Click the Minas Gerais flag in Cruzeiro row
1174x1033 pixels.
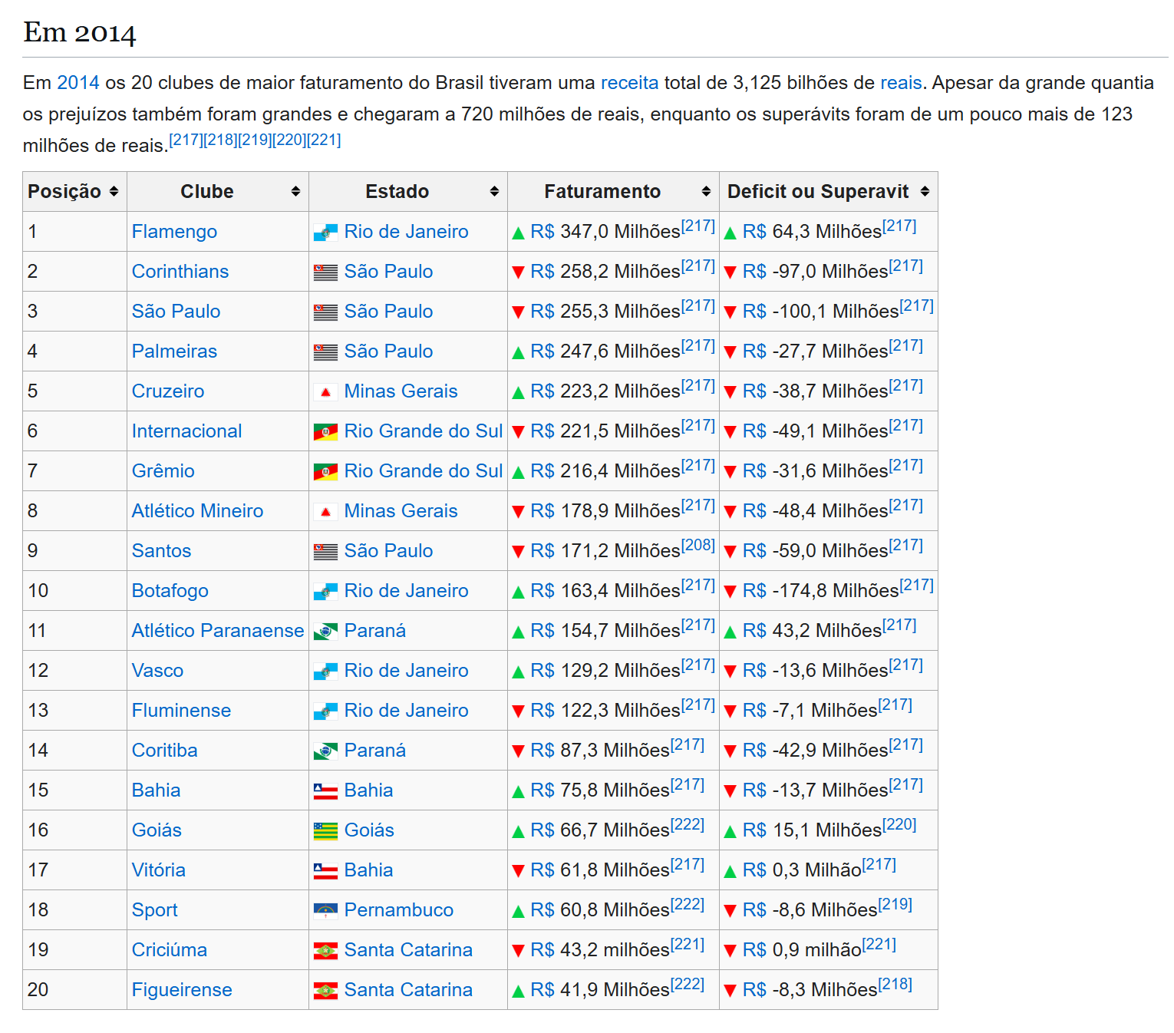[x=325, y=392]
